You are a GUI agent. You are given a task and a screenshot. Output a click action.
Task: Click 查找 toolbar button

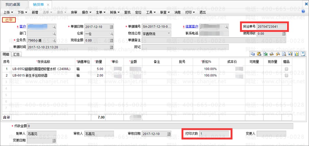pyautogui.click(x=127, y=12)
